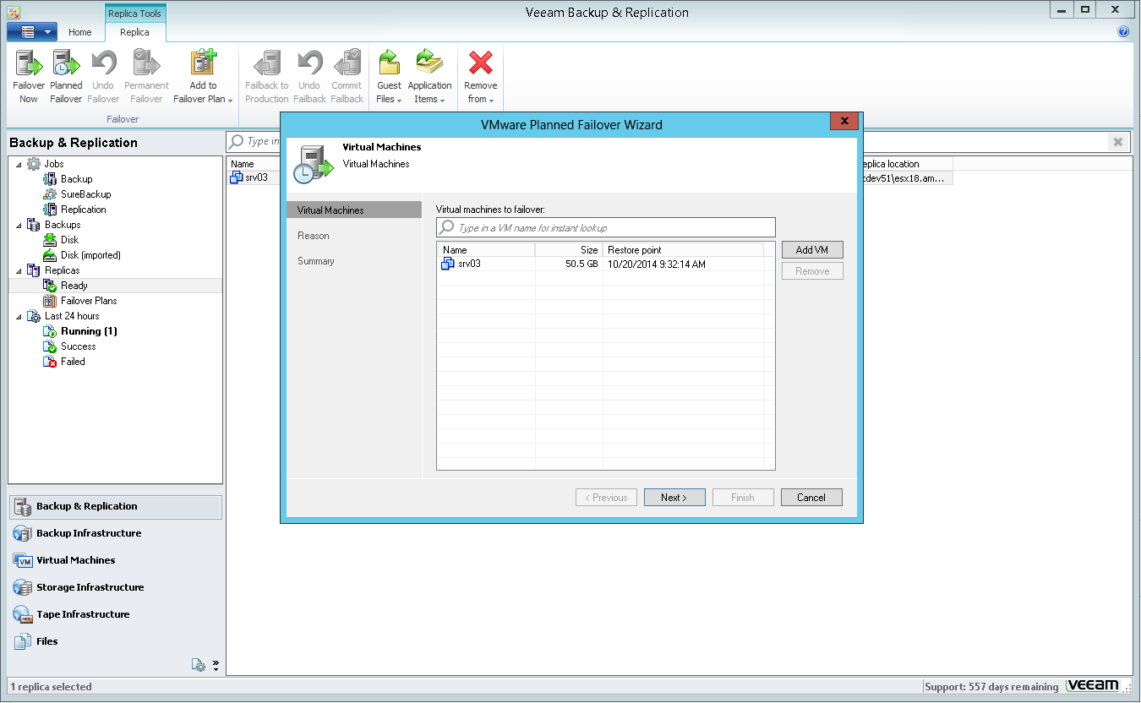Select Disk (imported) in the tree
The height and width of the screenshot is (703, 1141).
[x=82, y=255]
